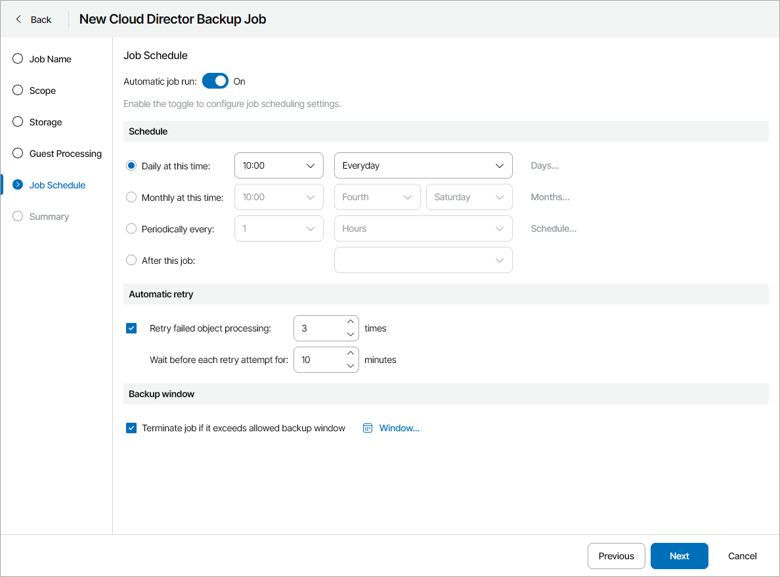The height and width of the screenshot is (577, 780).
Task: Click the Previous button
Action: [616, 556]
